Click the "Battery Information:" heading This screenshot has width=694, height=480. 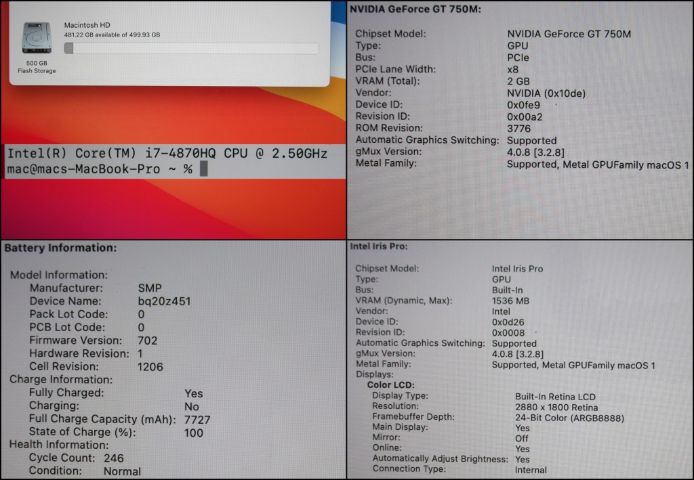(60, 248)
